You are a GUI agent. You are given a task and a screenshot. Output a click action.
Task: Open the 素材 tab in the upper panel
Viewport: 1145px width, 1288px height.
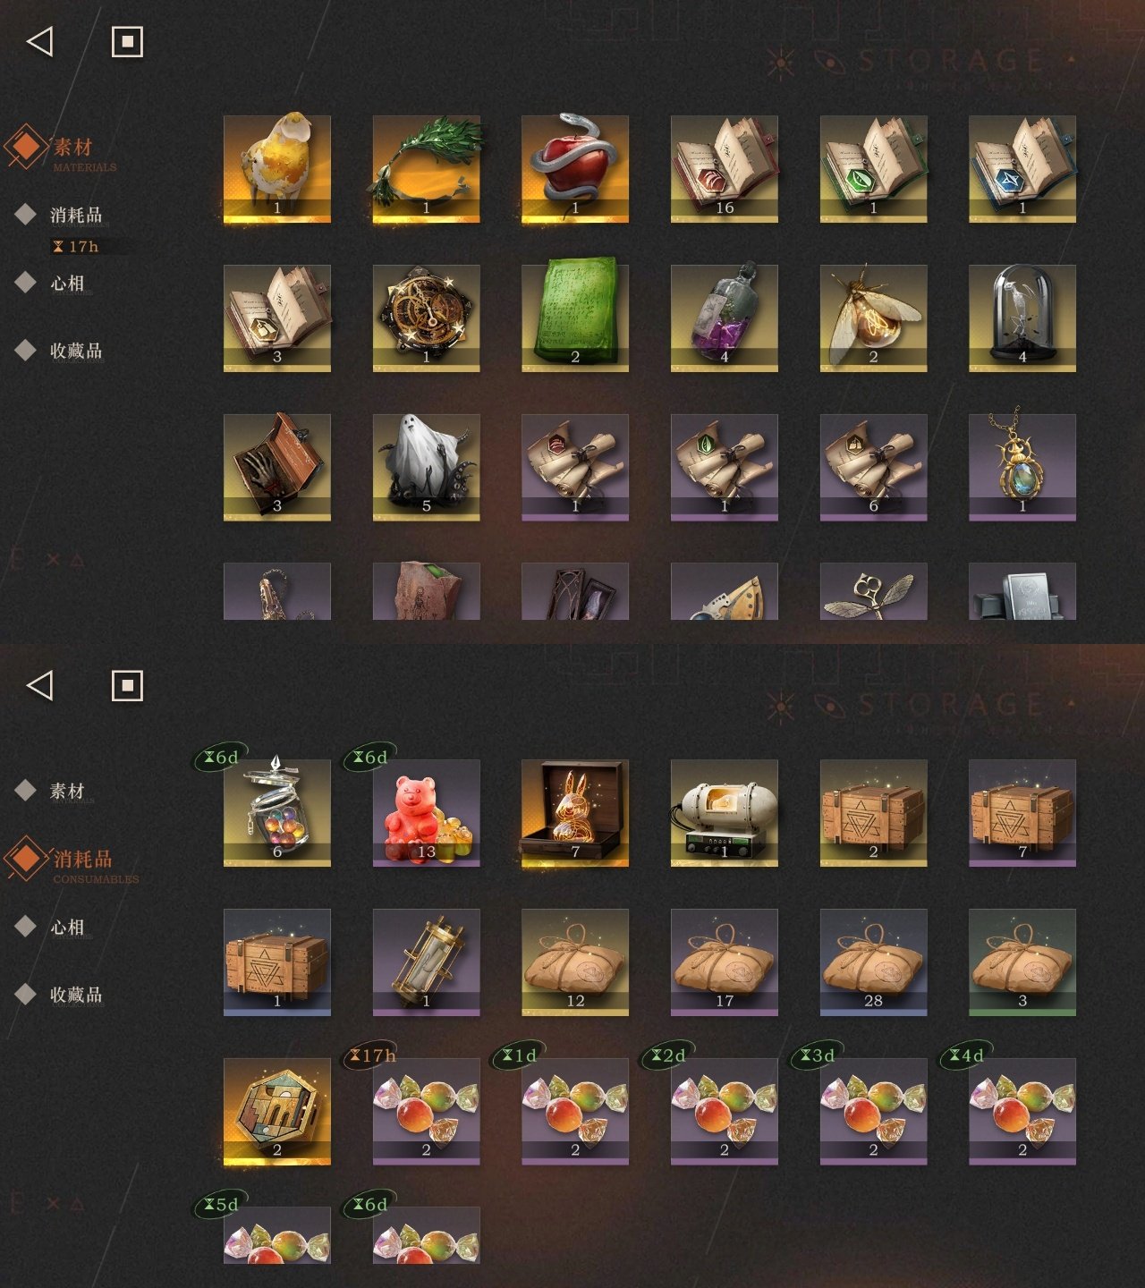[x=72, y=148]
